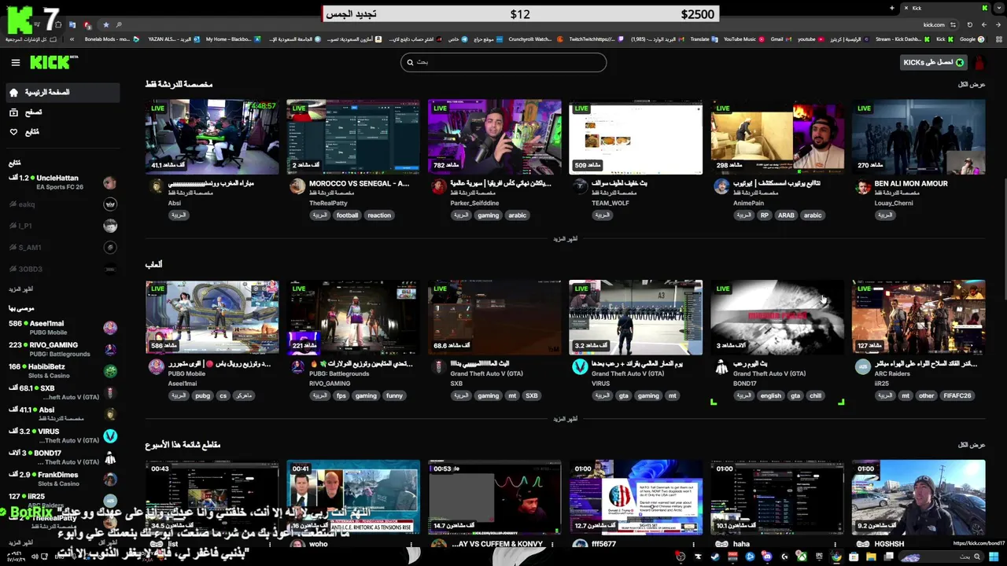1007x566 pixels.
Task: Expand show more under followed channels
Action: 20,289
